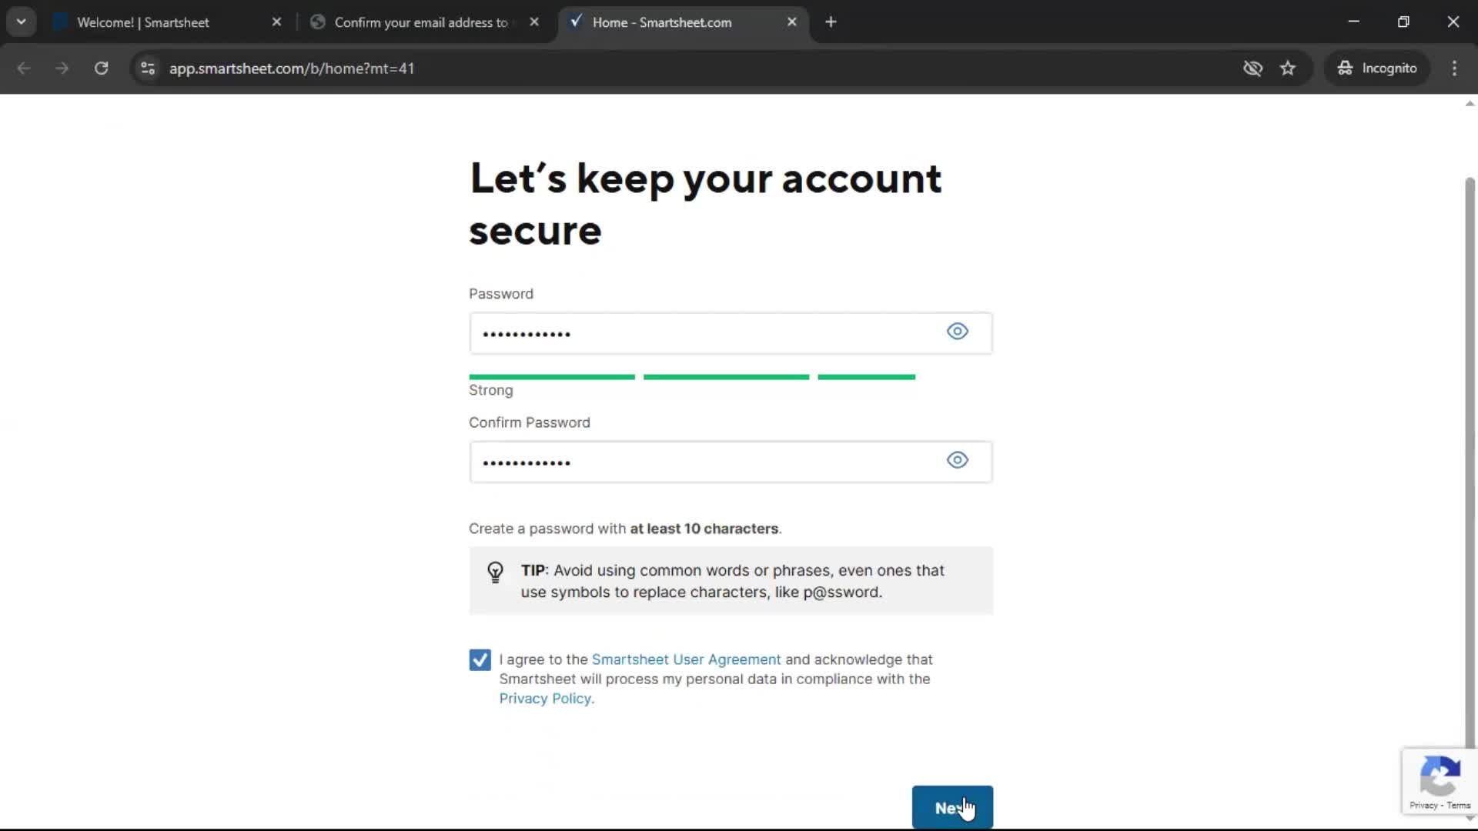Uncheck the Smartsheet User Agreement checkbox
This screenshot has width=1478, height=831.
click(x=480, y=659)
